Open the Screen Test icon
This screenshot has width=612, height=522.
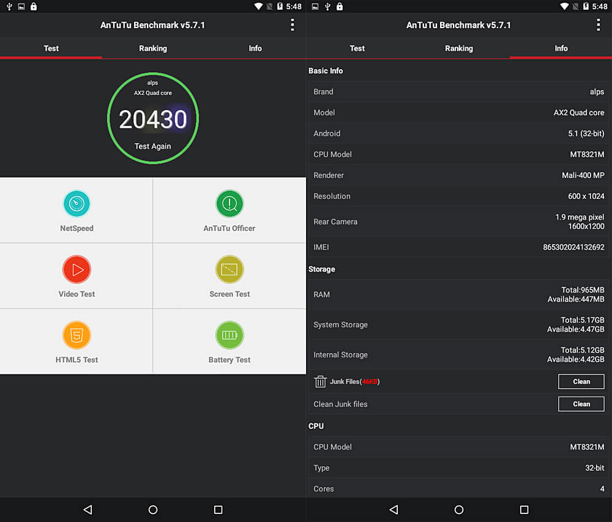229,270
